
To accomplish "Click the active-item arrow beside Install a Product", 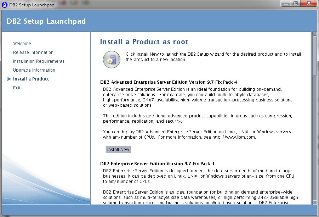I will (9, 79).
